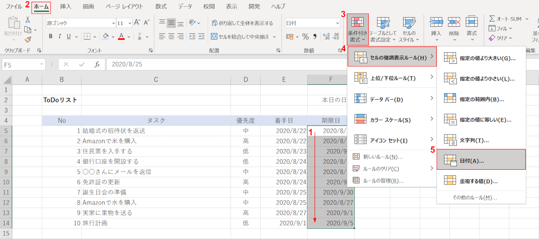539x239 pixels.
Task: Click the Fill Color bucket icon
Action: coord(106,37)
